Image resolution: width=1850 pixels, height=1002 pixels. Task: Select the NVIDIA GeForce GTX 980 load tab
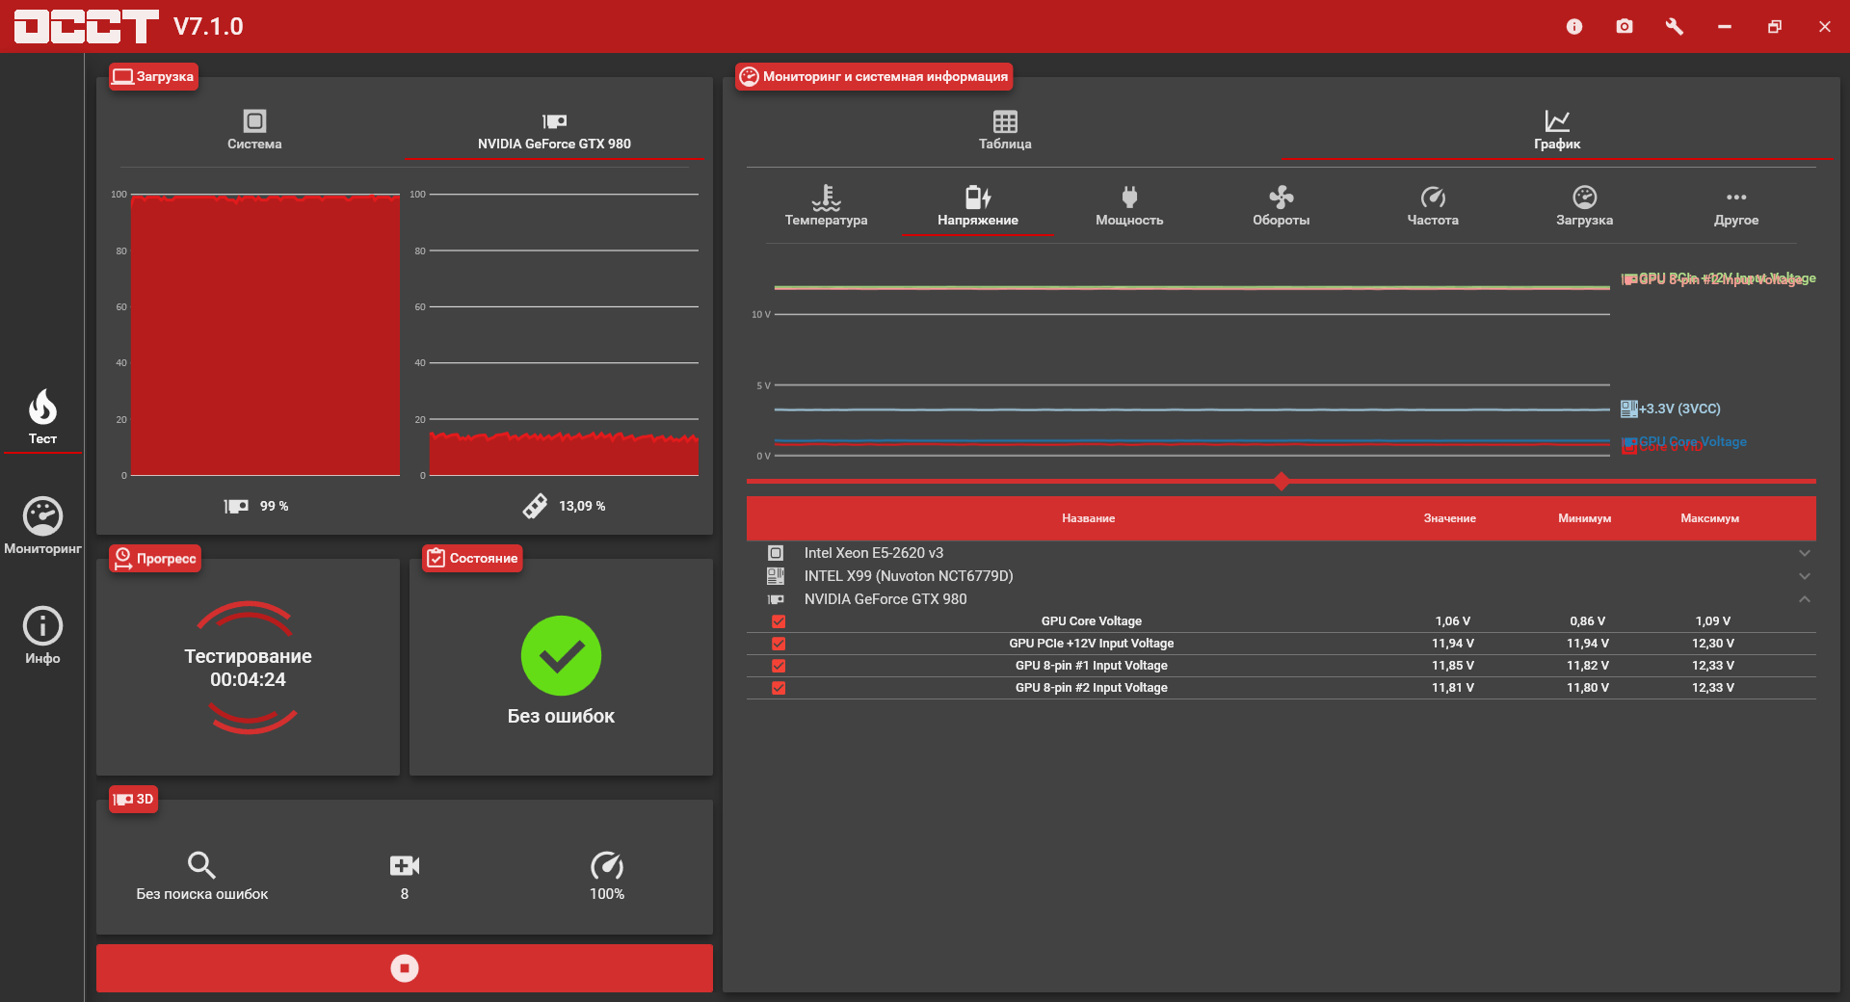[x=554, y=130]
